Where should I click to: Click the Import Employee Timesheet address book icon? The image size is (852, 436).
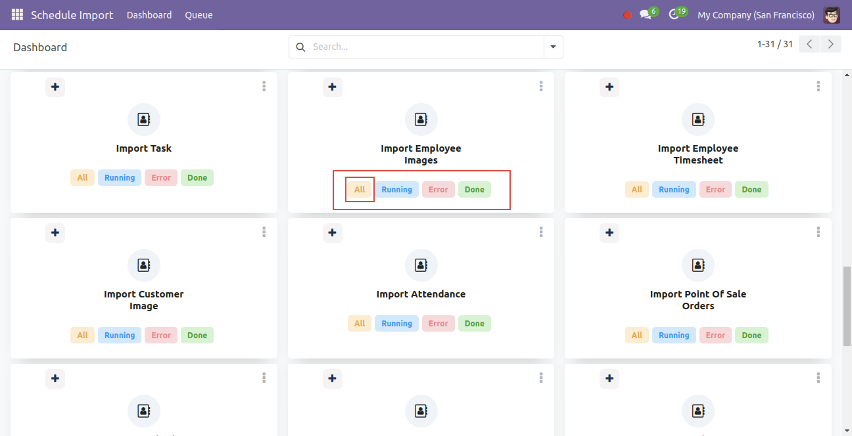698,120
